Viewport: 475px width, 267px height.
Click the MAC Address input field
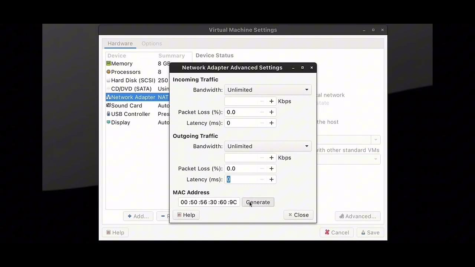pos(209,202)
